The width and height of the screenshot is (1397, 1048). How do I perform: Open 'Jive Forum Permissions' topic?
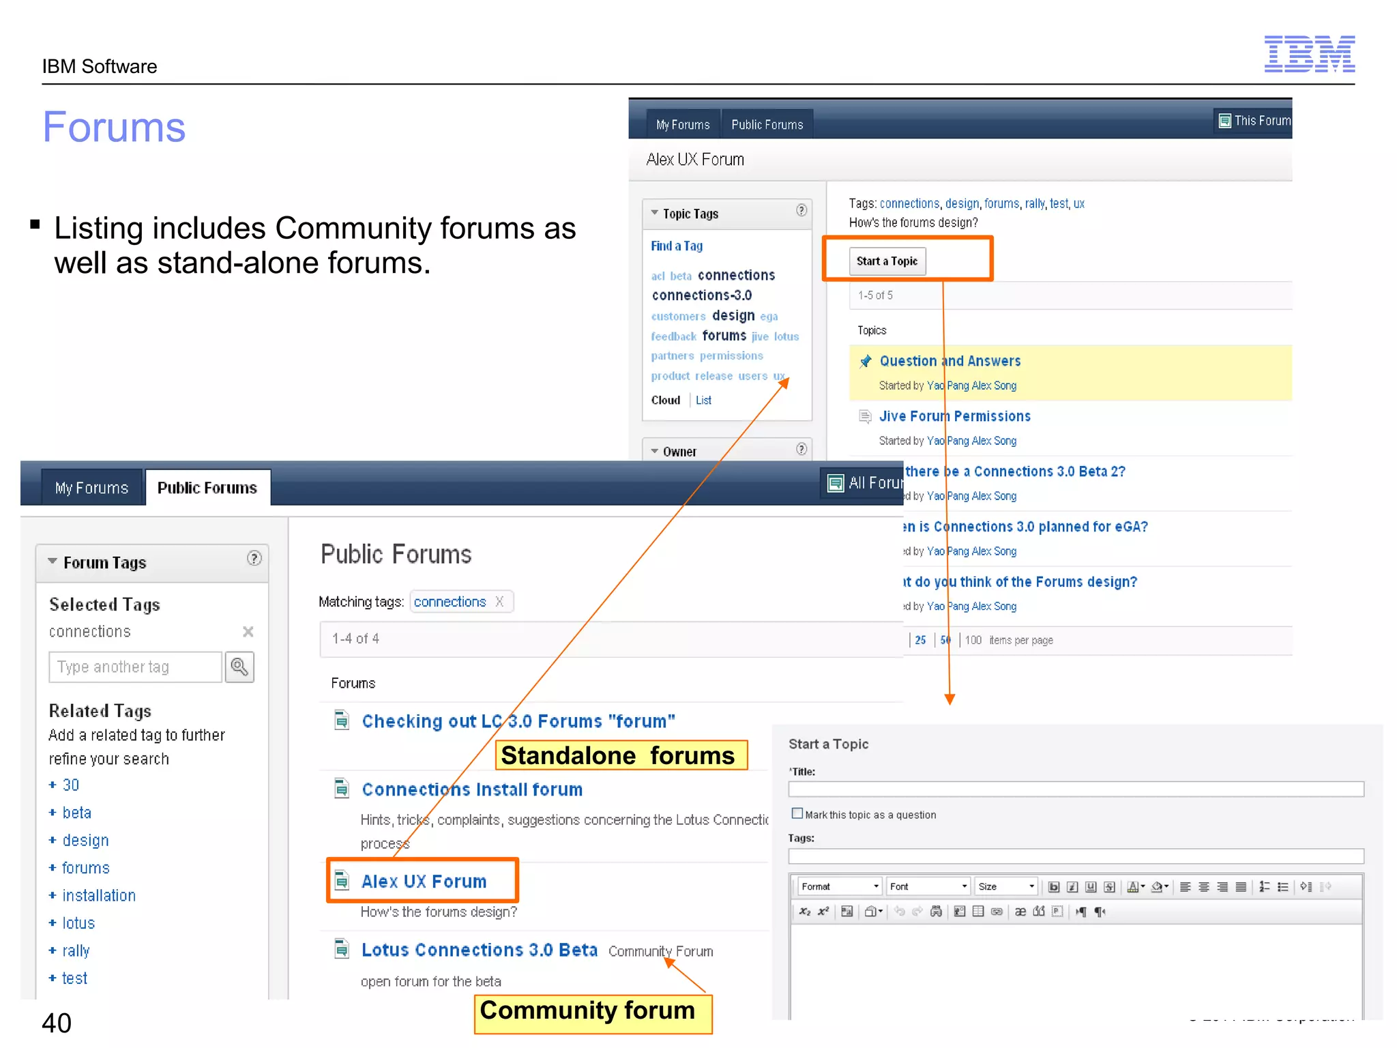(x=955, y=416)
